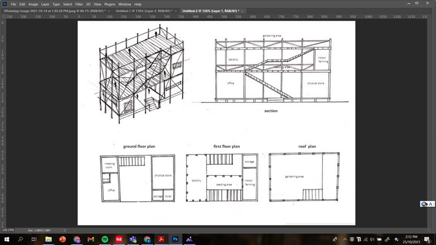This screenshot has width=436, height=245.
Task: Open the Window menu
Action: 124,4
